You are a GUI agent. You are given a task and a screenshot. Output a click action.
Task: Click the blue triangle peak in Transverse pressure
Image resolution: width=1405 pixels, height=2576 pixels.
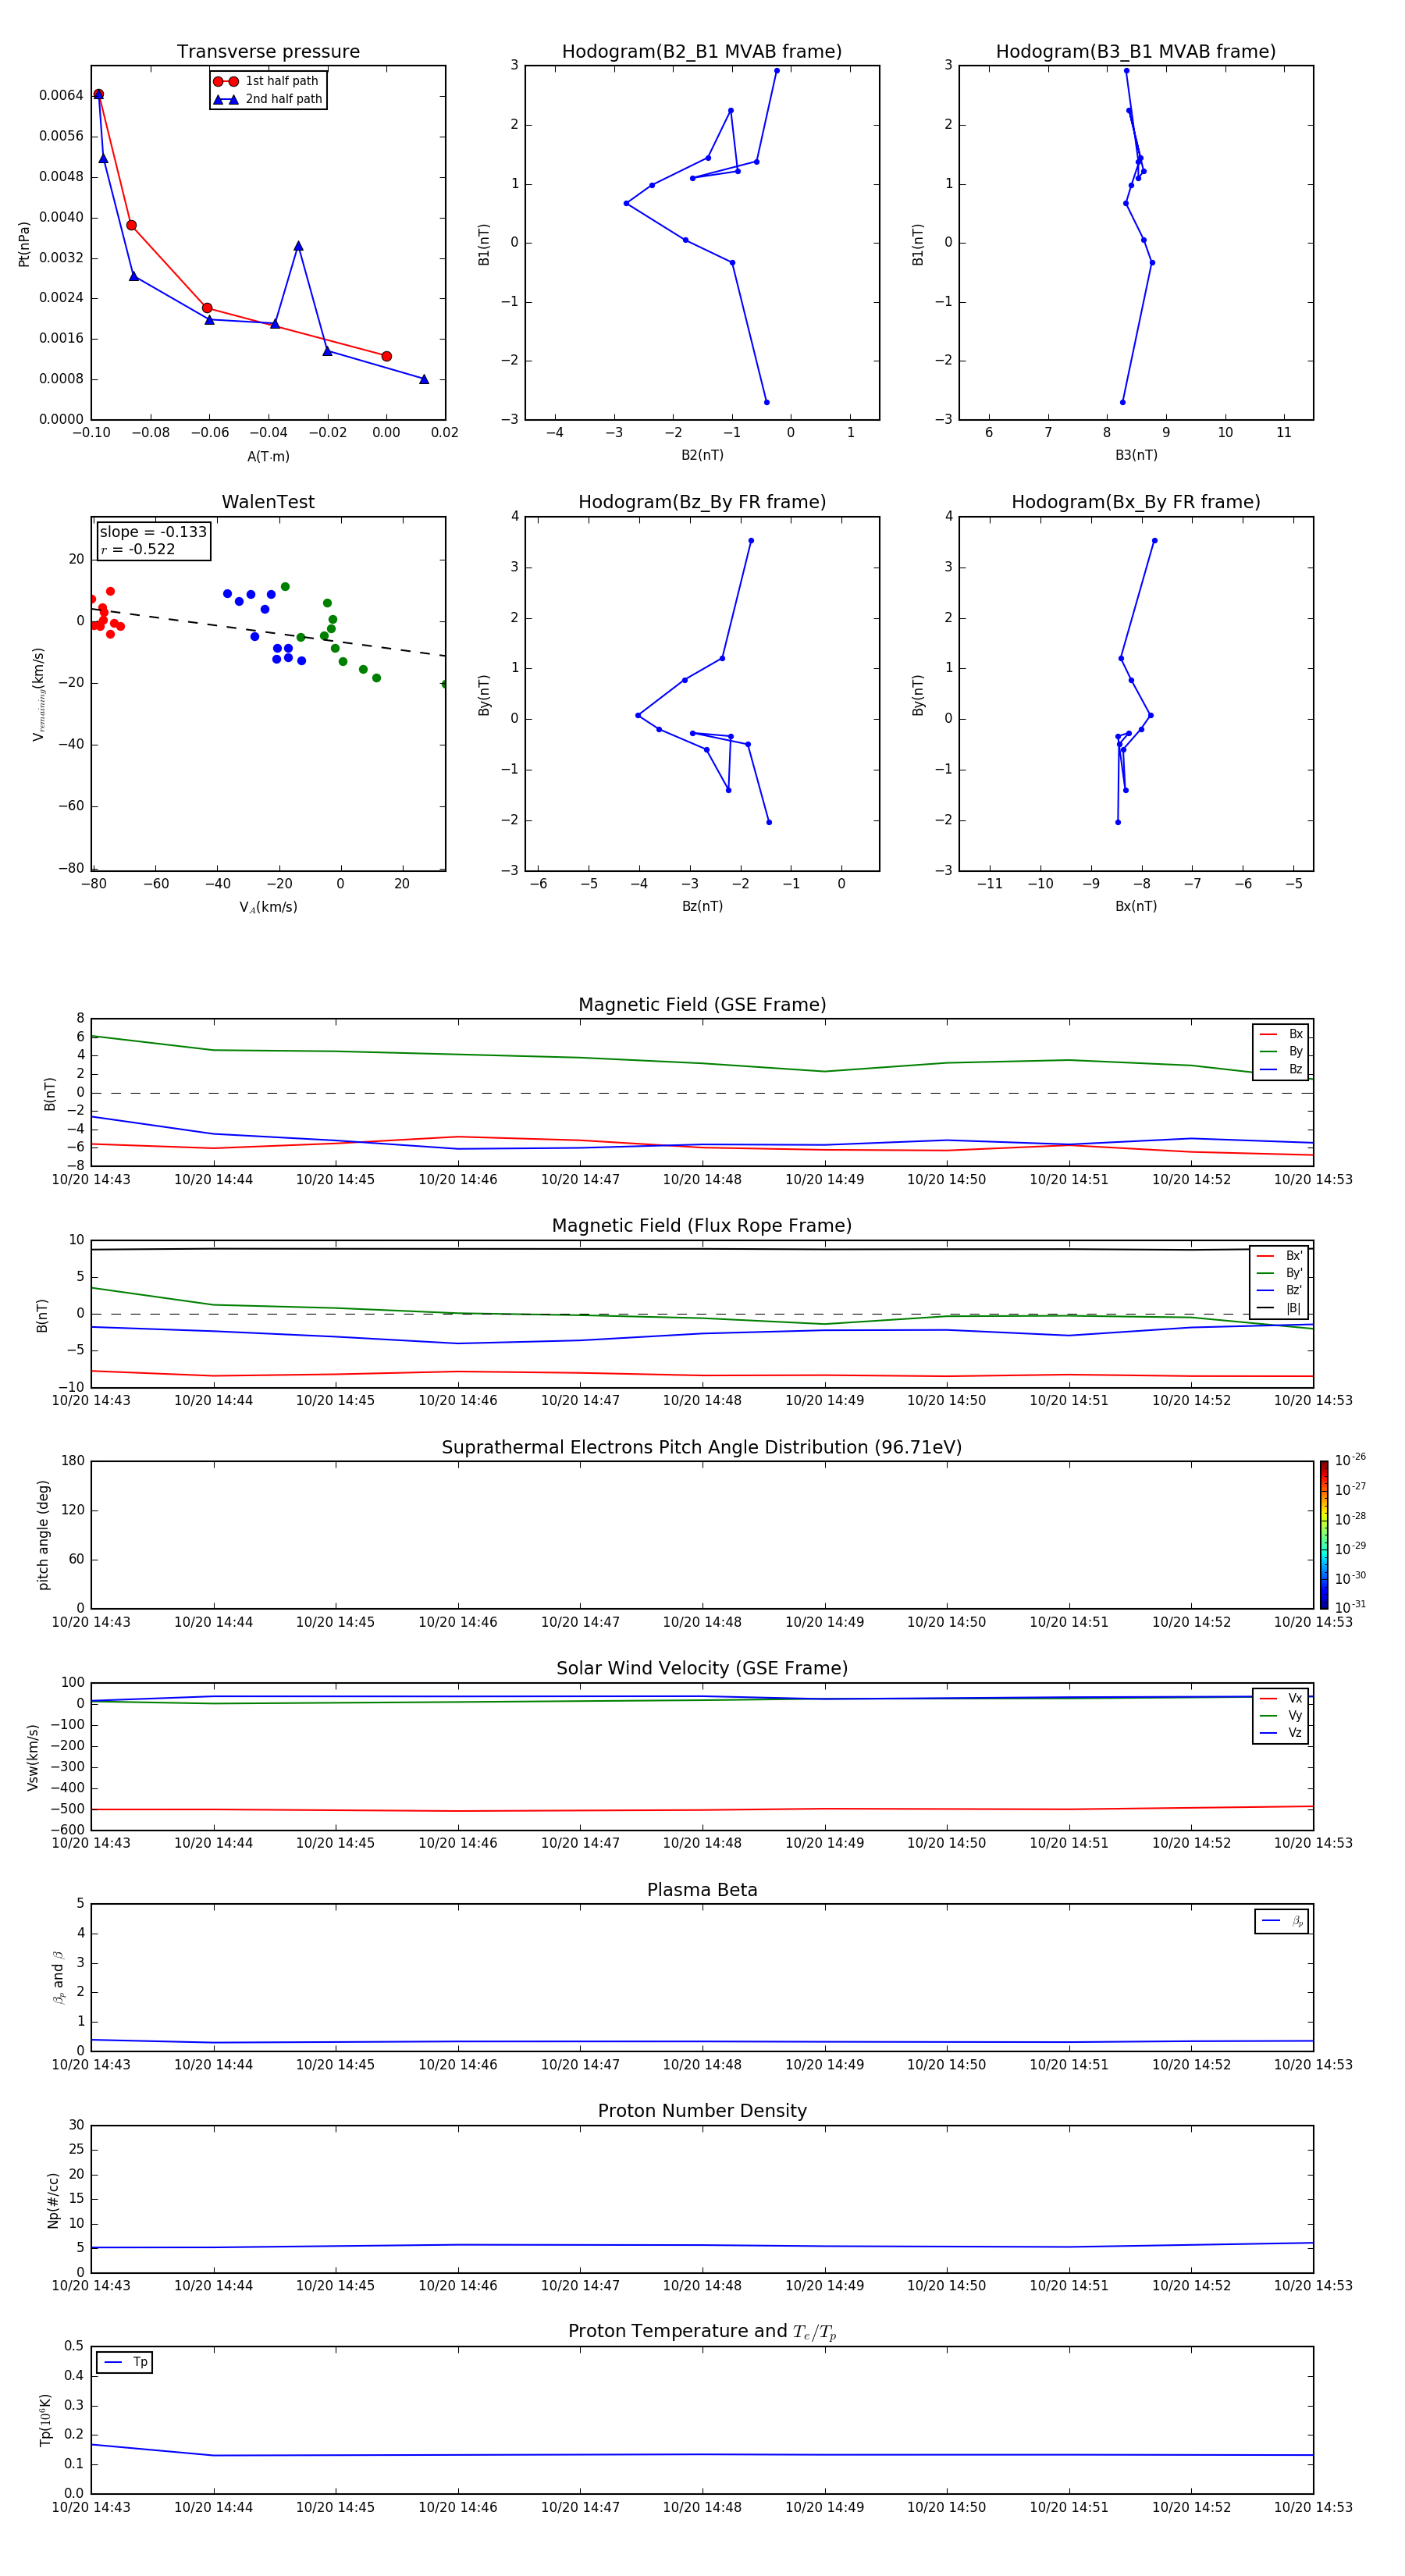coord(298,246)
